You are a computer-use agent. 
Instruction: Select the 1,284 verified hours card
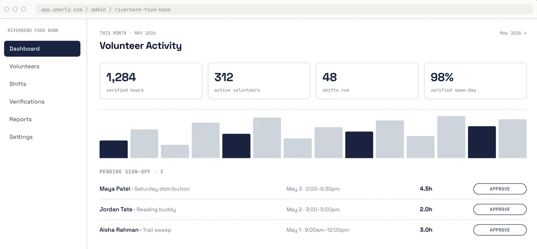[151, 81]
